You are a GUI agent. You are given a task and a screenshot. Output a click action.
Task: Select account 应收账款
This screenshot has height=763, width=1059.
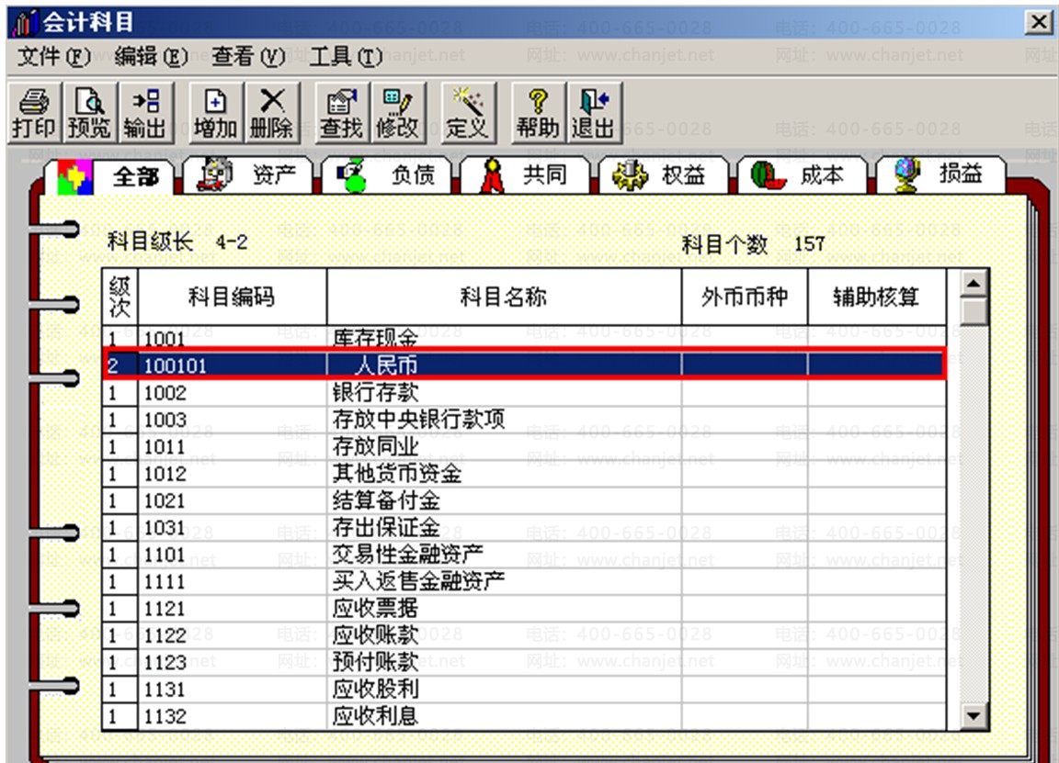point(375,635)
